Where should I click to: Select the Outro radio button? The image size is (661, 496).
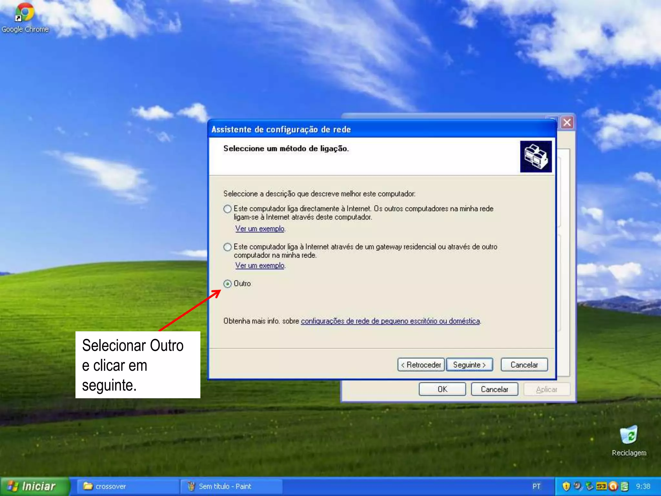pos(228,284)
